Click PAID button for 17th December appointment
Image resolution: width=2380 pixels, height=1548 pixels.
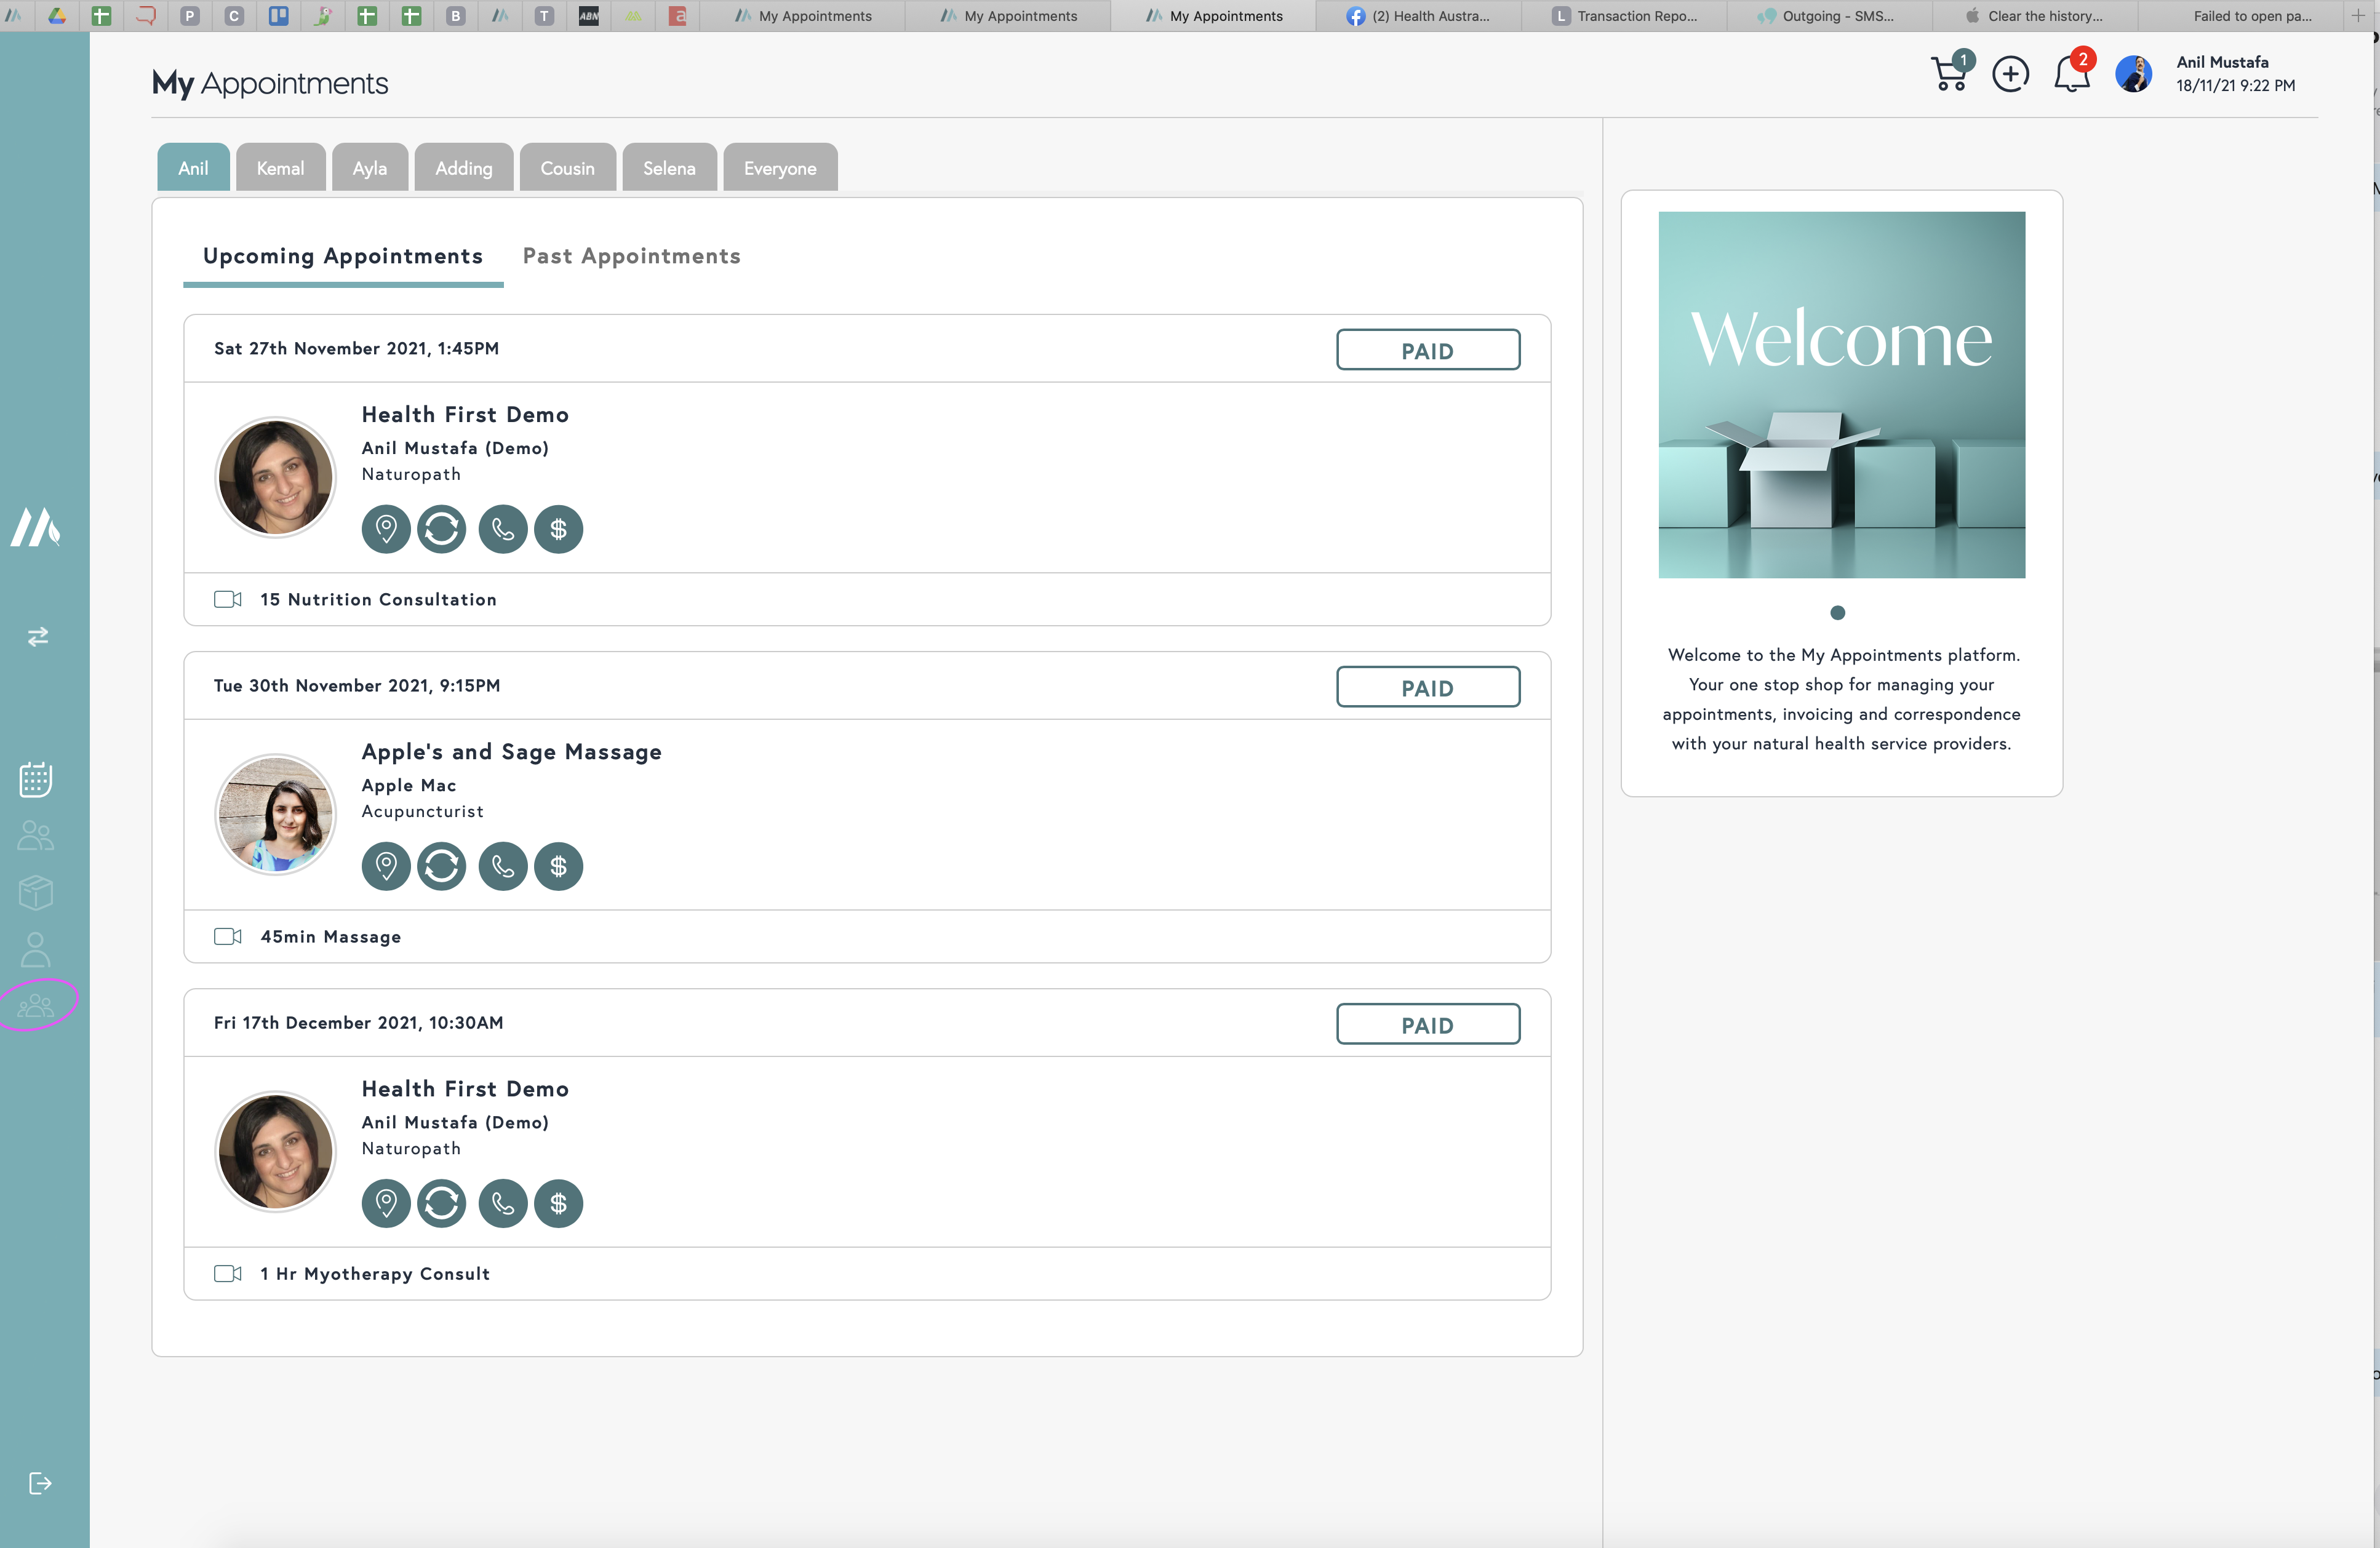(1427, 1024)
